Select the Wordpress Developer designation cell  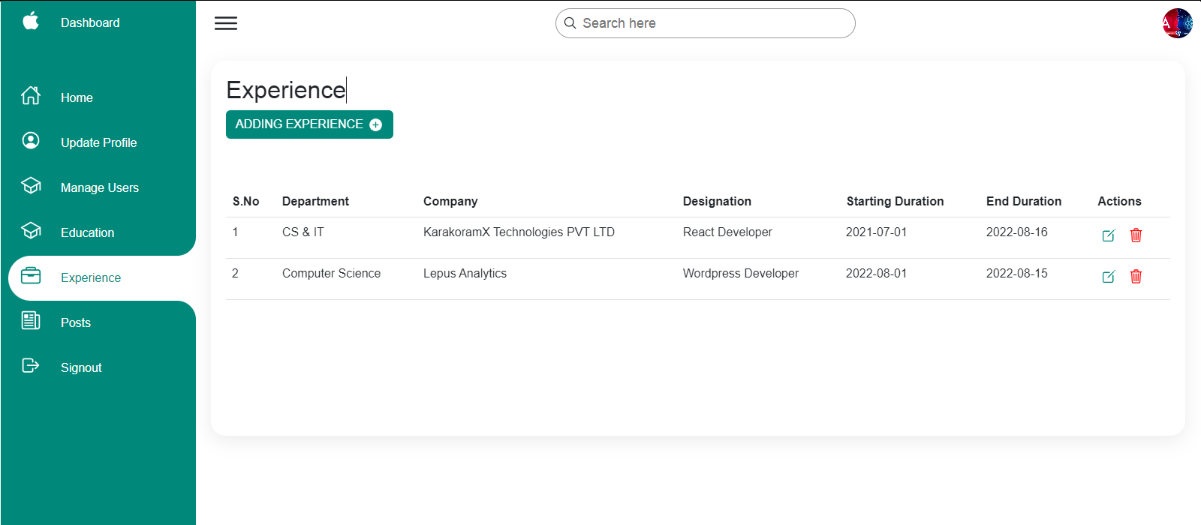741,273
